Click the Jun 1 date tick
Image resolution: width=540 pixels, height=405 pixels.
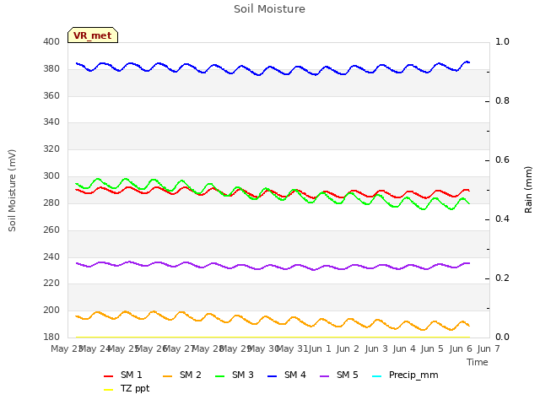tap(320, 348)
